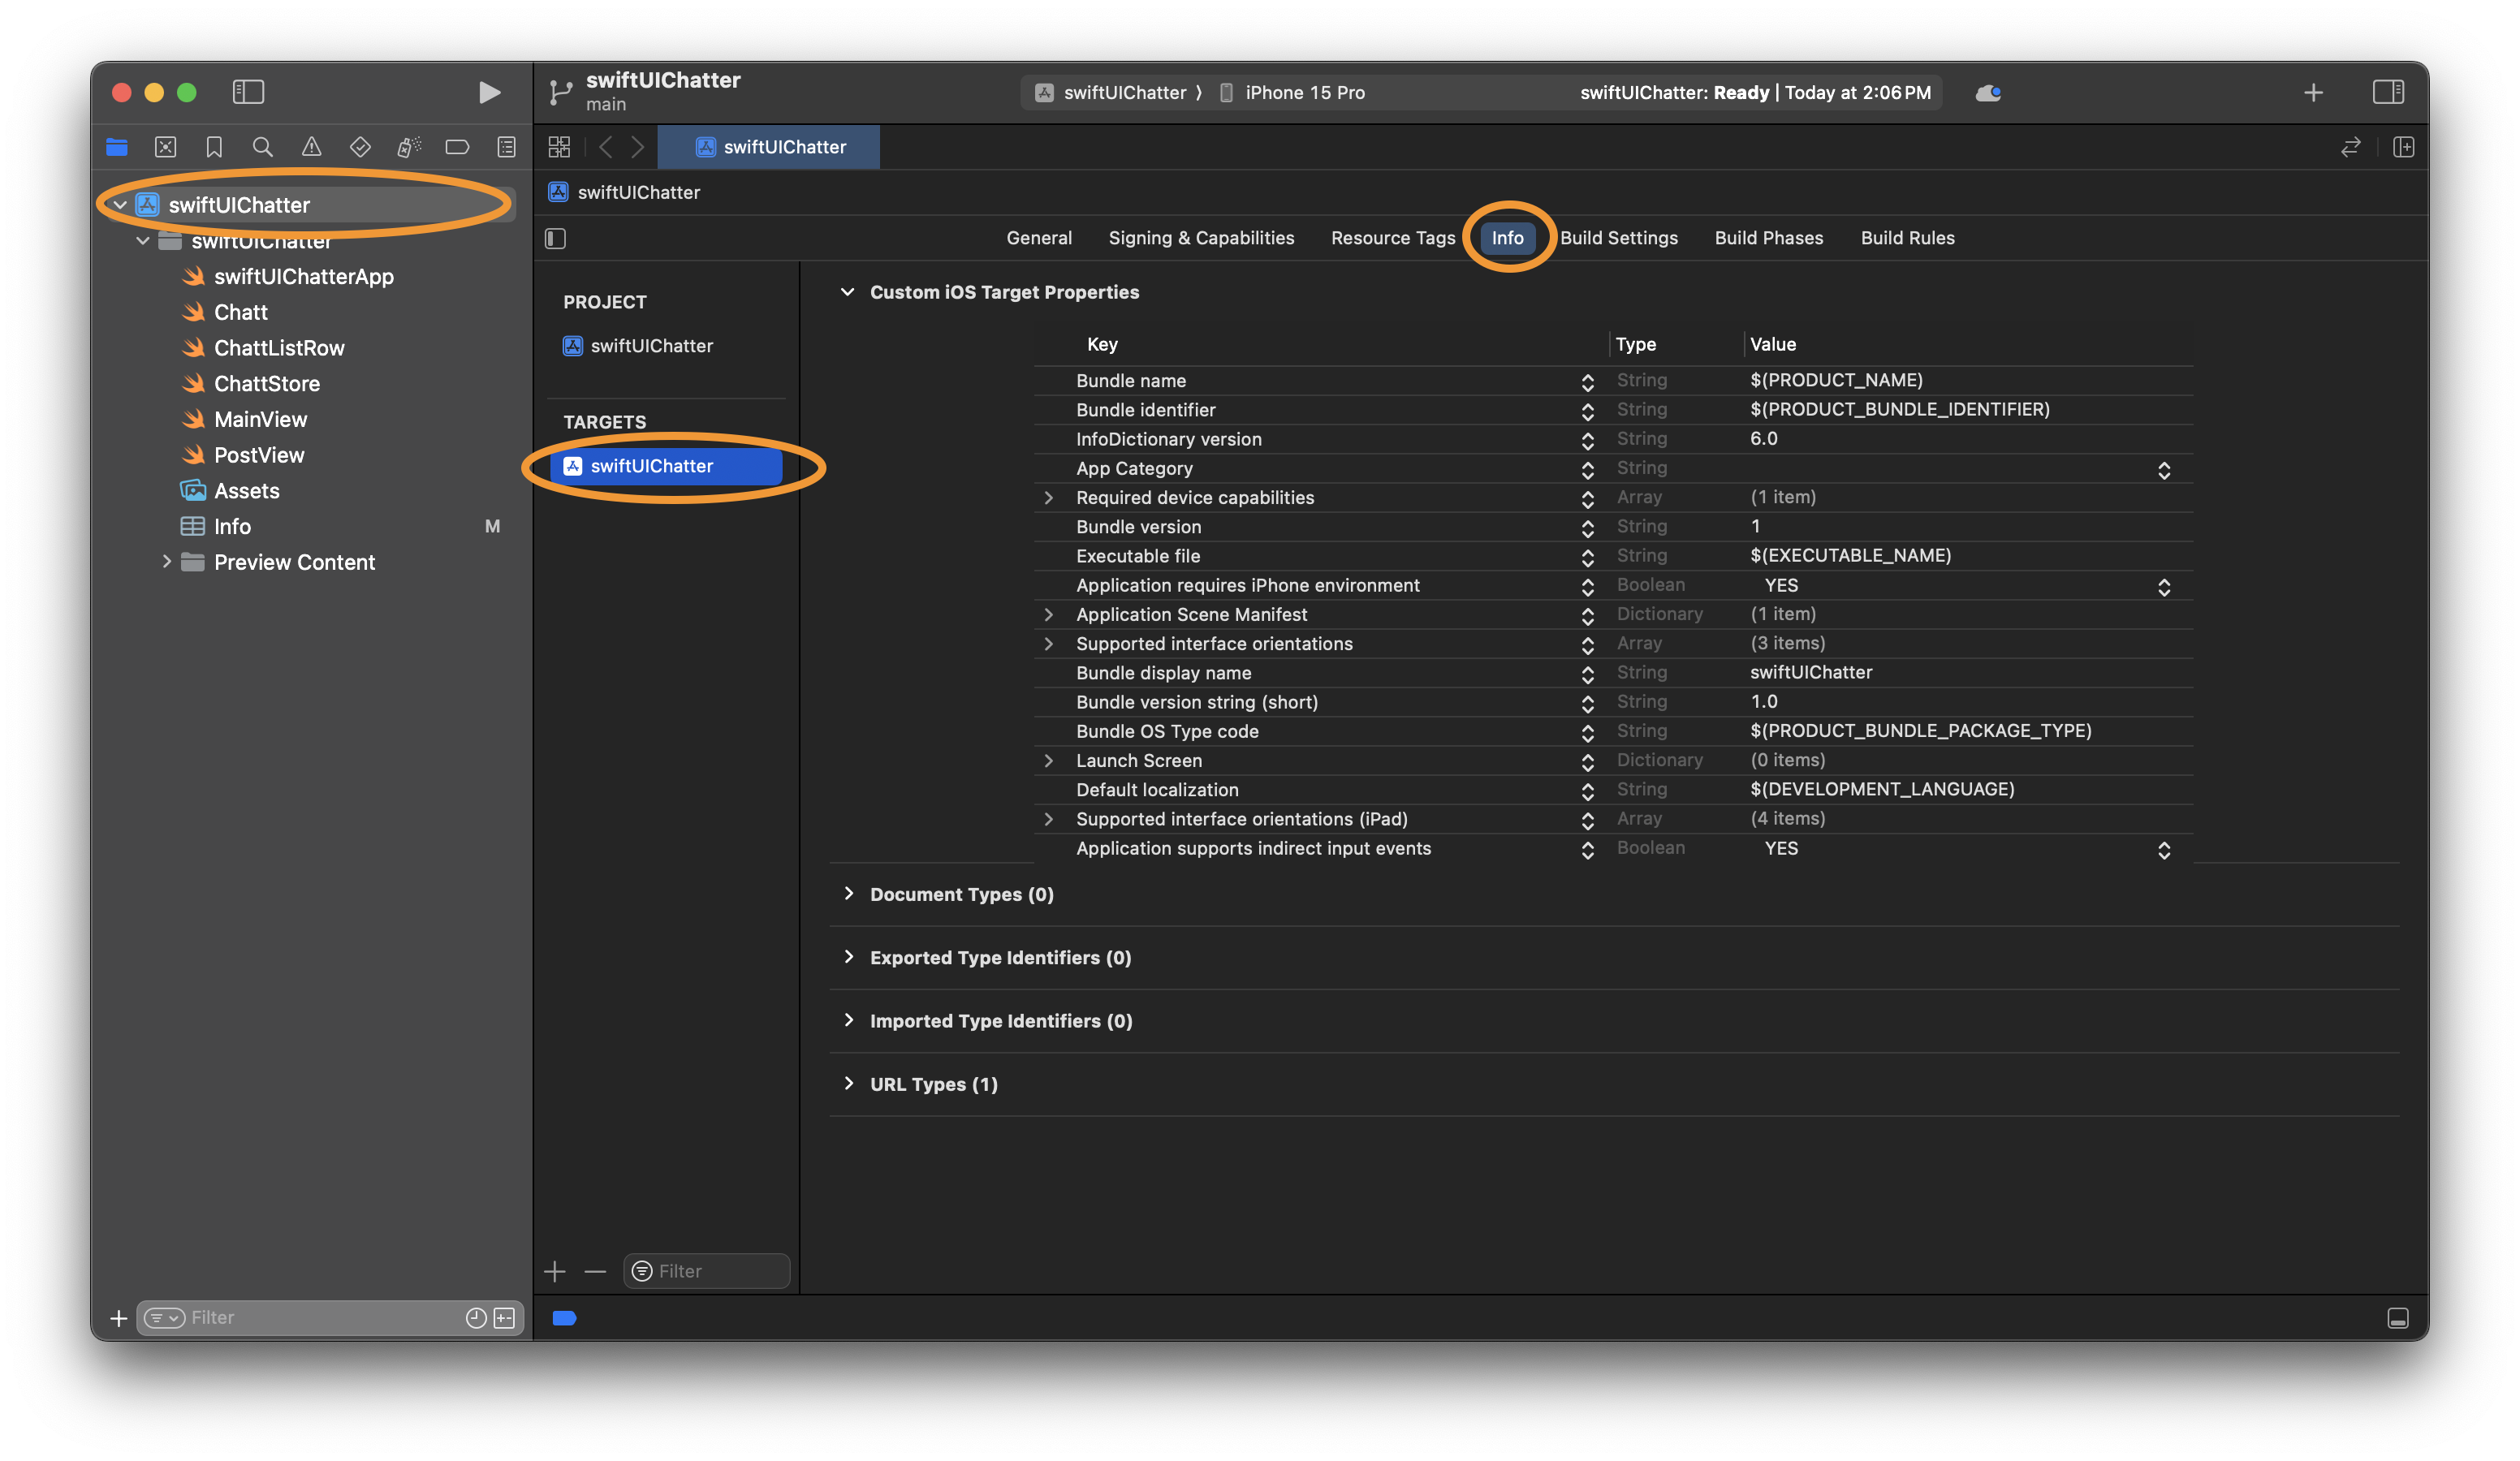Image resolution: width=2520 pixels, height=1461 pixels.
Task: Open the MainView file in navigator
Action: click(260, 419)
